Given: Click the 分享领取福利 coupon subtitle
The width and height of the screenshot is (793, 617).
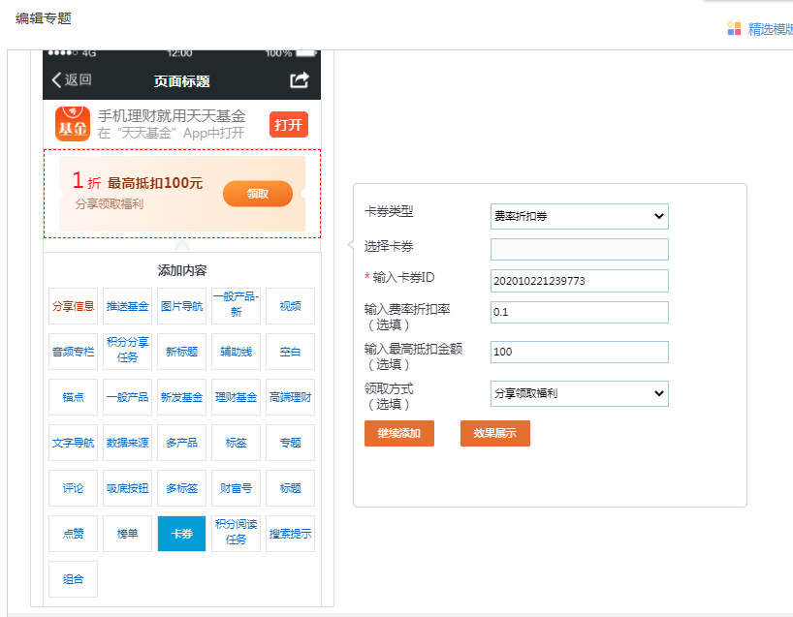Looking at the screenshot, I should pos(110,204).
